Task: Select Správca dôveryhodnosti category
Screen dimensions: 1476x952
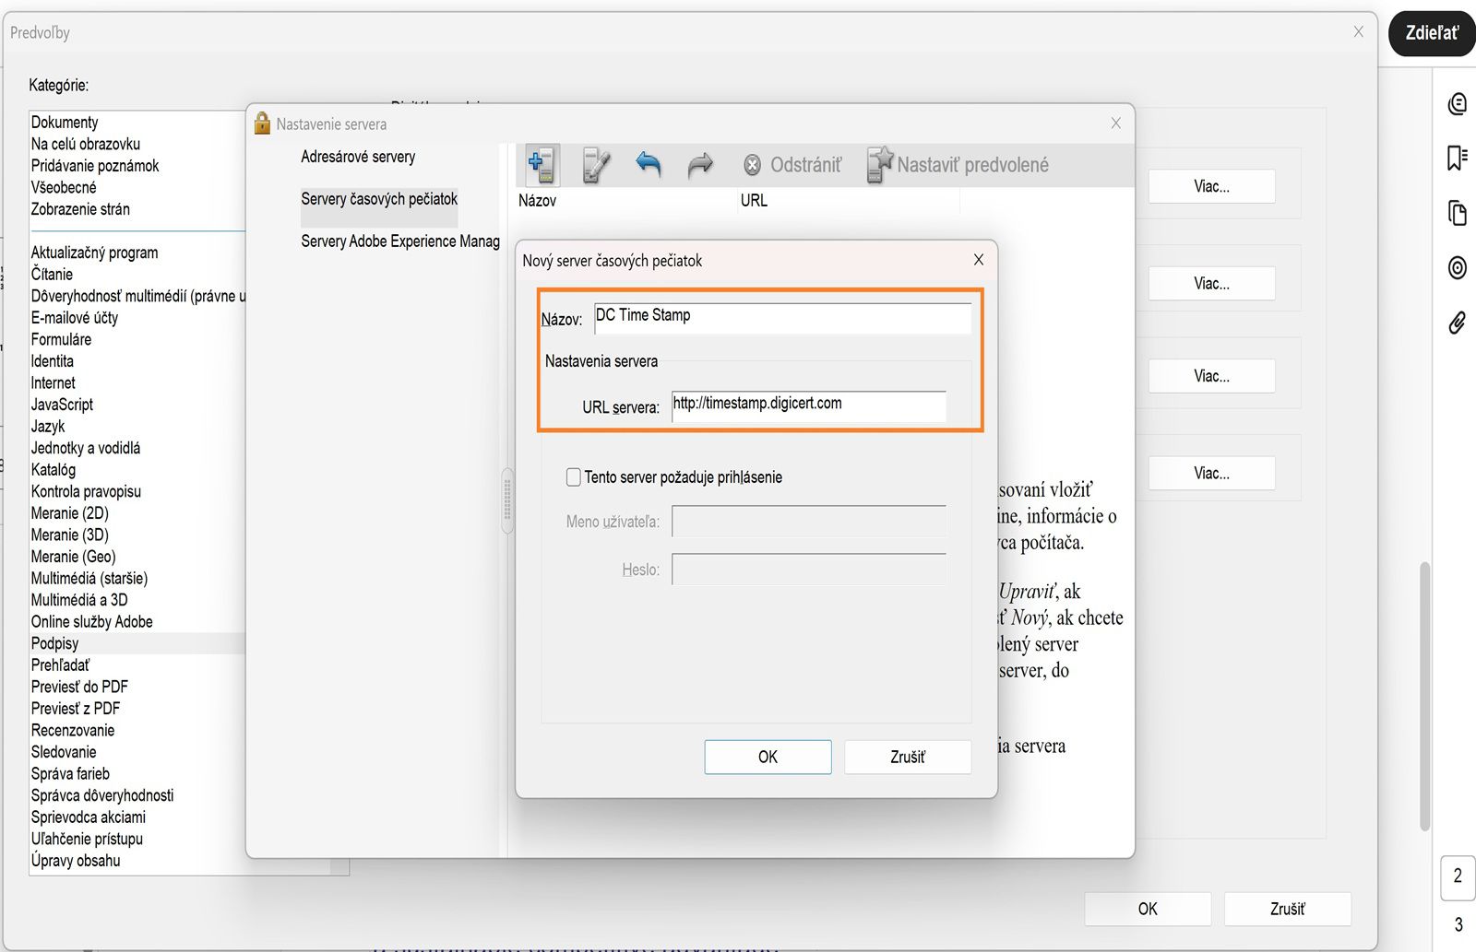Action: (x=102, y=795)
